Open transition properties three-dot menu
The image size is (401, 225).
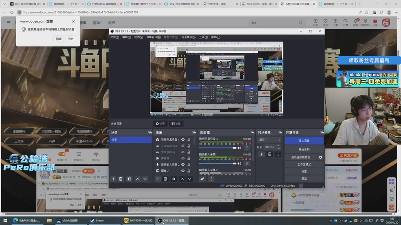278,154
